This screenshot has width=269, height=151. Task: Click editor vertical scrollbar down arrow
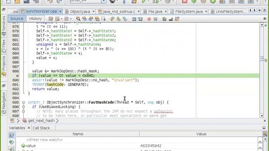[261, 116]
